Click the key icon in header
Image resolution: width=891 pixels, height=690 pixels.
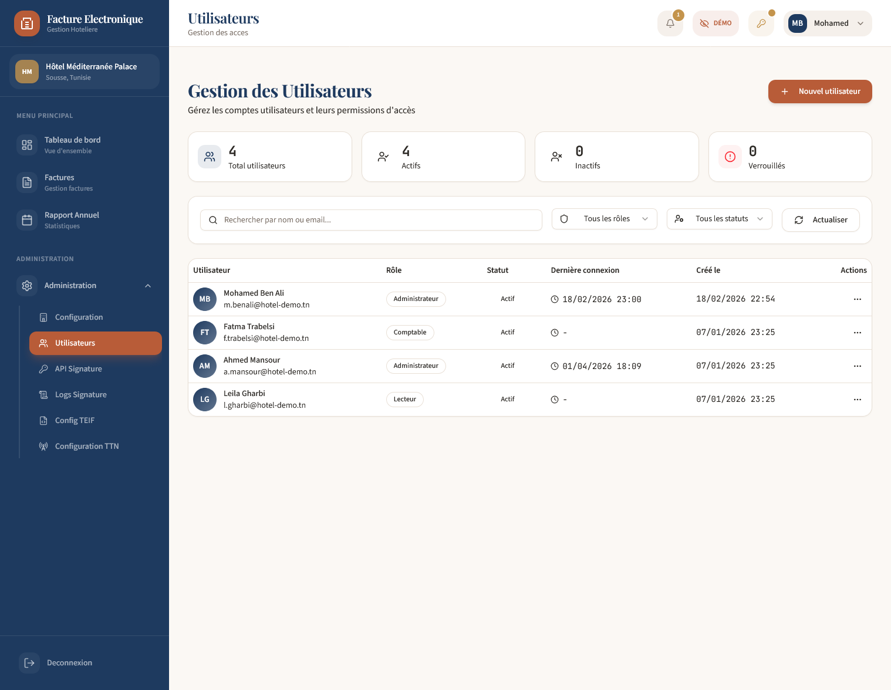(761, 23)
